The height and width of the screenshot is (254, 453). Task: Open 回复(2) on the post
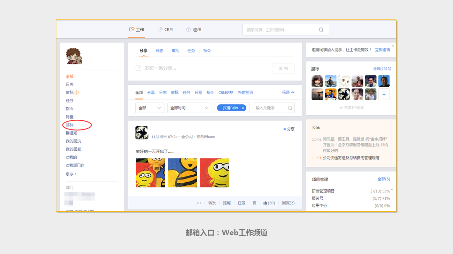(x=288, y=203)
